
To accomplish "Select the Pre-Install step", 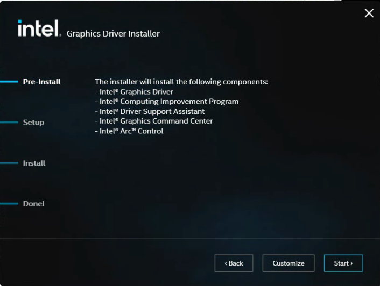I will [41, 82].
